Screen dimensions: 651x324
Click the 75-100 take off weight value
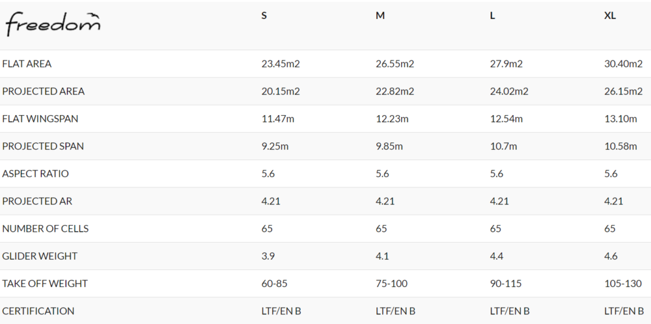pyautogui.click(x=392, y=284)
